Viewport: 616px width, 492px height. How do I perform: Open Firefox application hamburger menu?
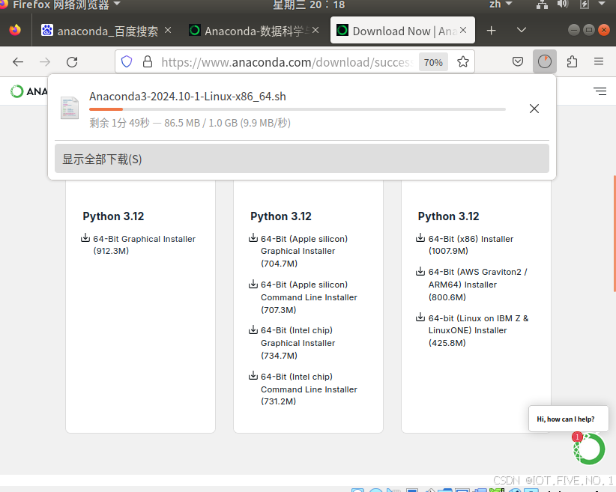(x=599, y=61)
